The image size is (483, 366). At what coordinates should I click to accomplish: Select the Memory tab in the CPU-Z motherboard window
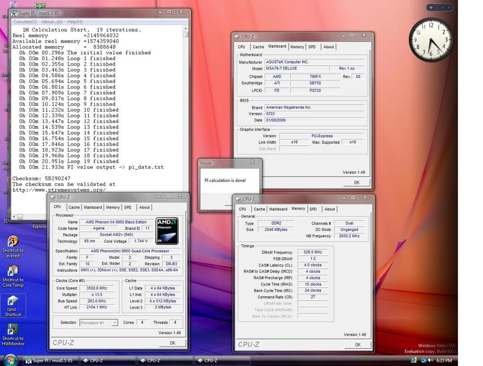point(297,47)
